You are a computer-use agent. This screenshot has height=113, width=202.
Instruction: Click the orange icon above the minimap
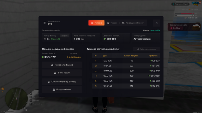pos(3,89)
